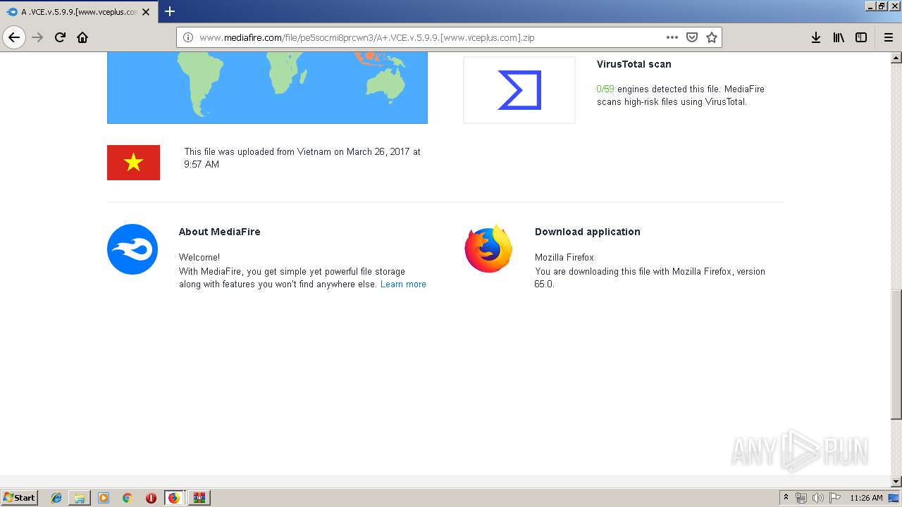902x507 pixels.
Task: Open the volume tray icon
Action: coord(818,498)
